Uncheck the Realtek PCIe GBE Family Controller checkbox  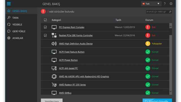[45, 35]
